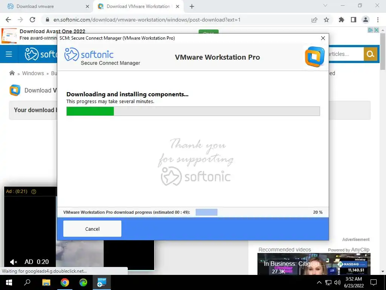386x290 pixels.
Task: Click the Softonic logo in the dialog header
Action: [x=89, y=54]
